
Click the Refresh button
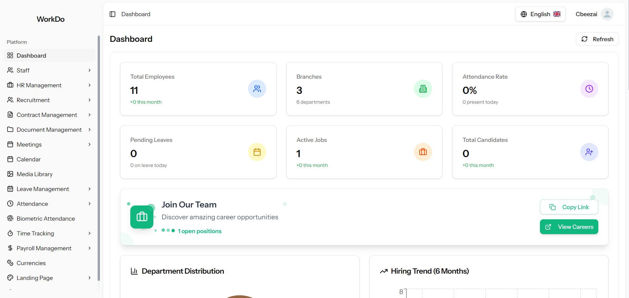[x=597, y=39]
